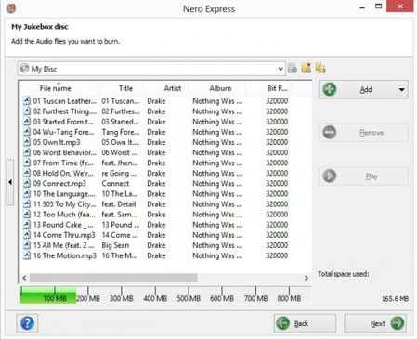Expand the side panel using left arrow handle

tap(10, 182)
